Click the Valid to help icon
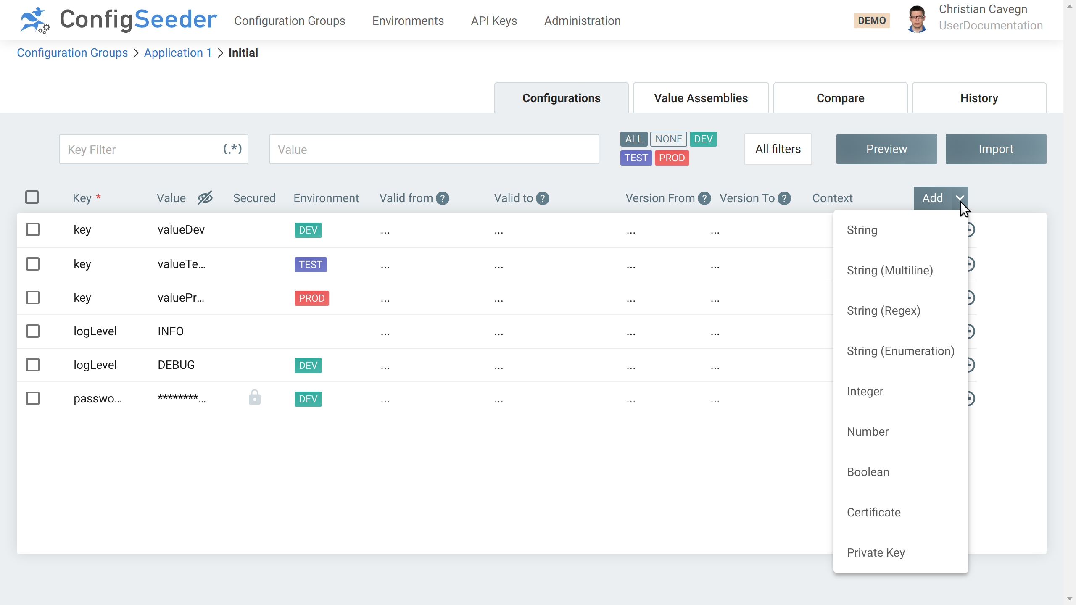 [542, 198]
